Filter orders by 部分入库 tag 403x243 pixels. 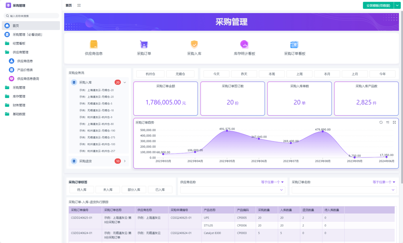click(x=134, y=190)
